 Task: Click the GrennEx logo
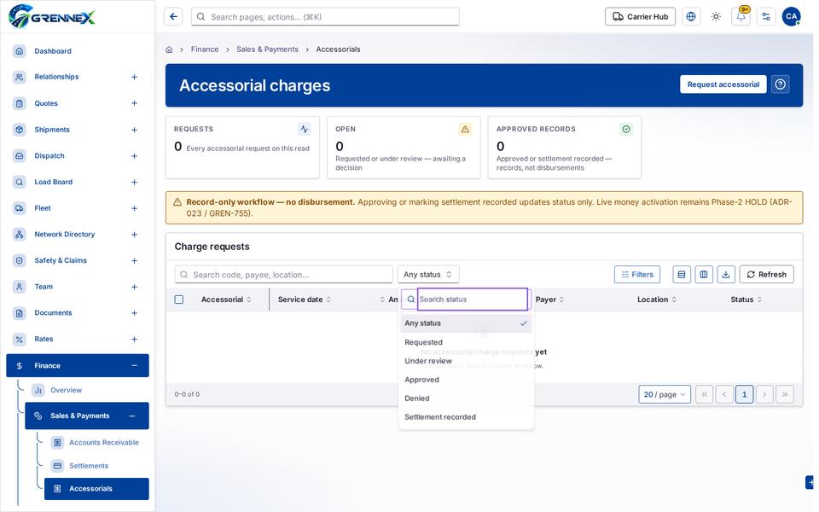(x=52, y=16)
